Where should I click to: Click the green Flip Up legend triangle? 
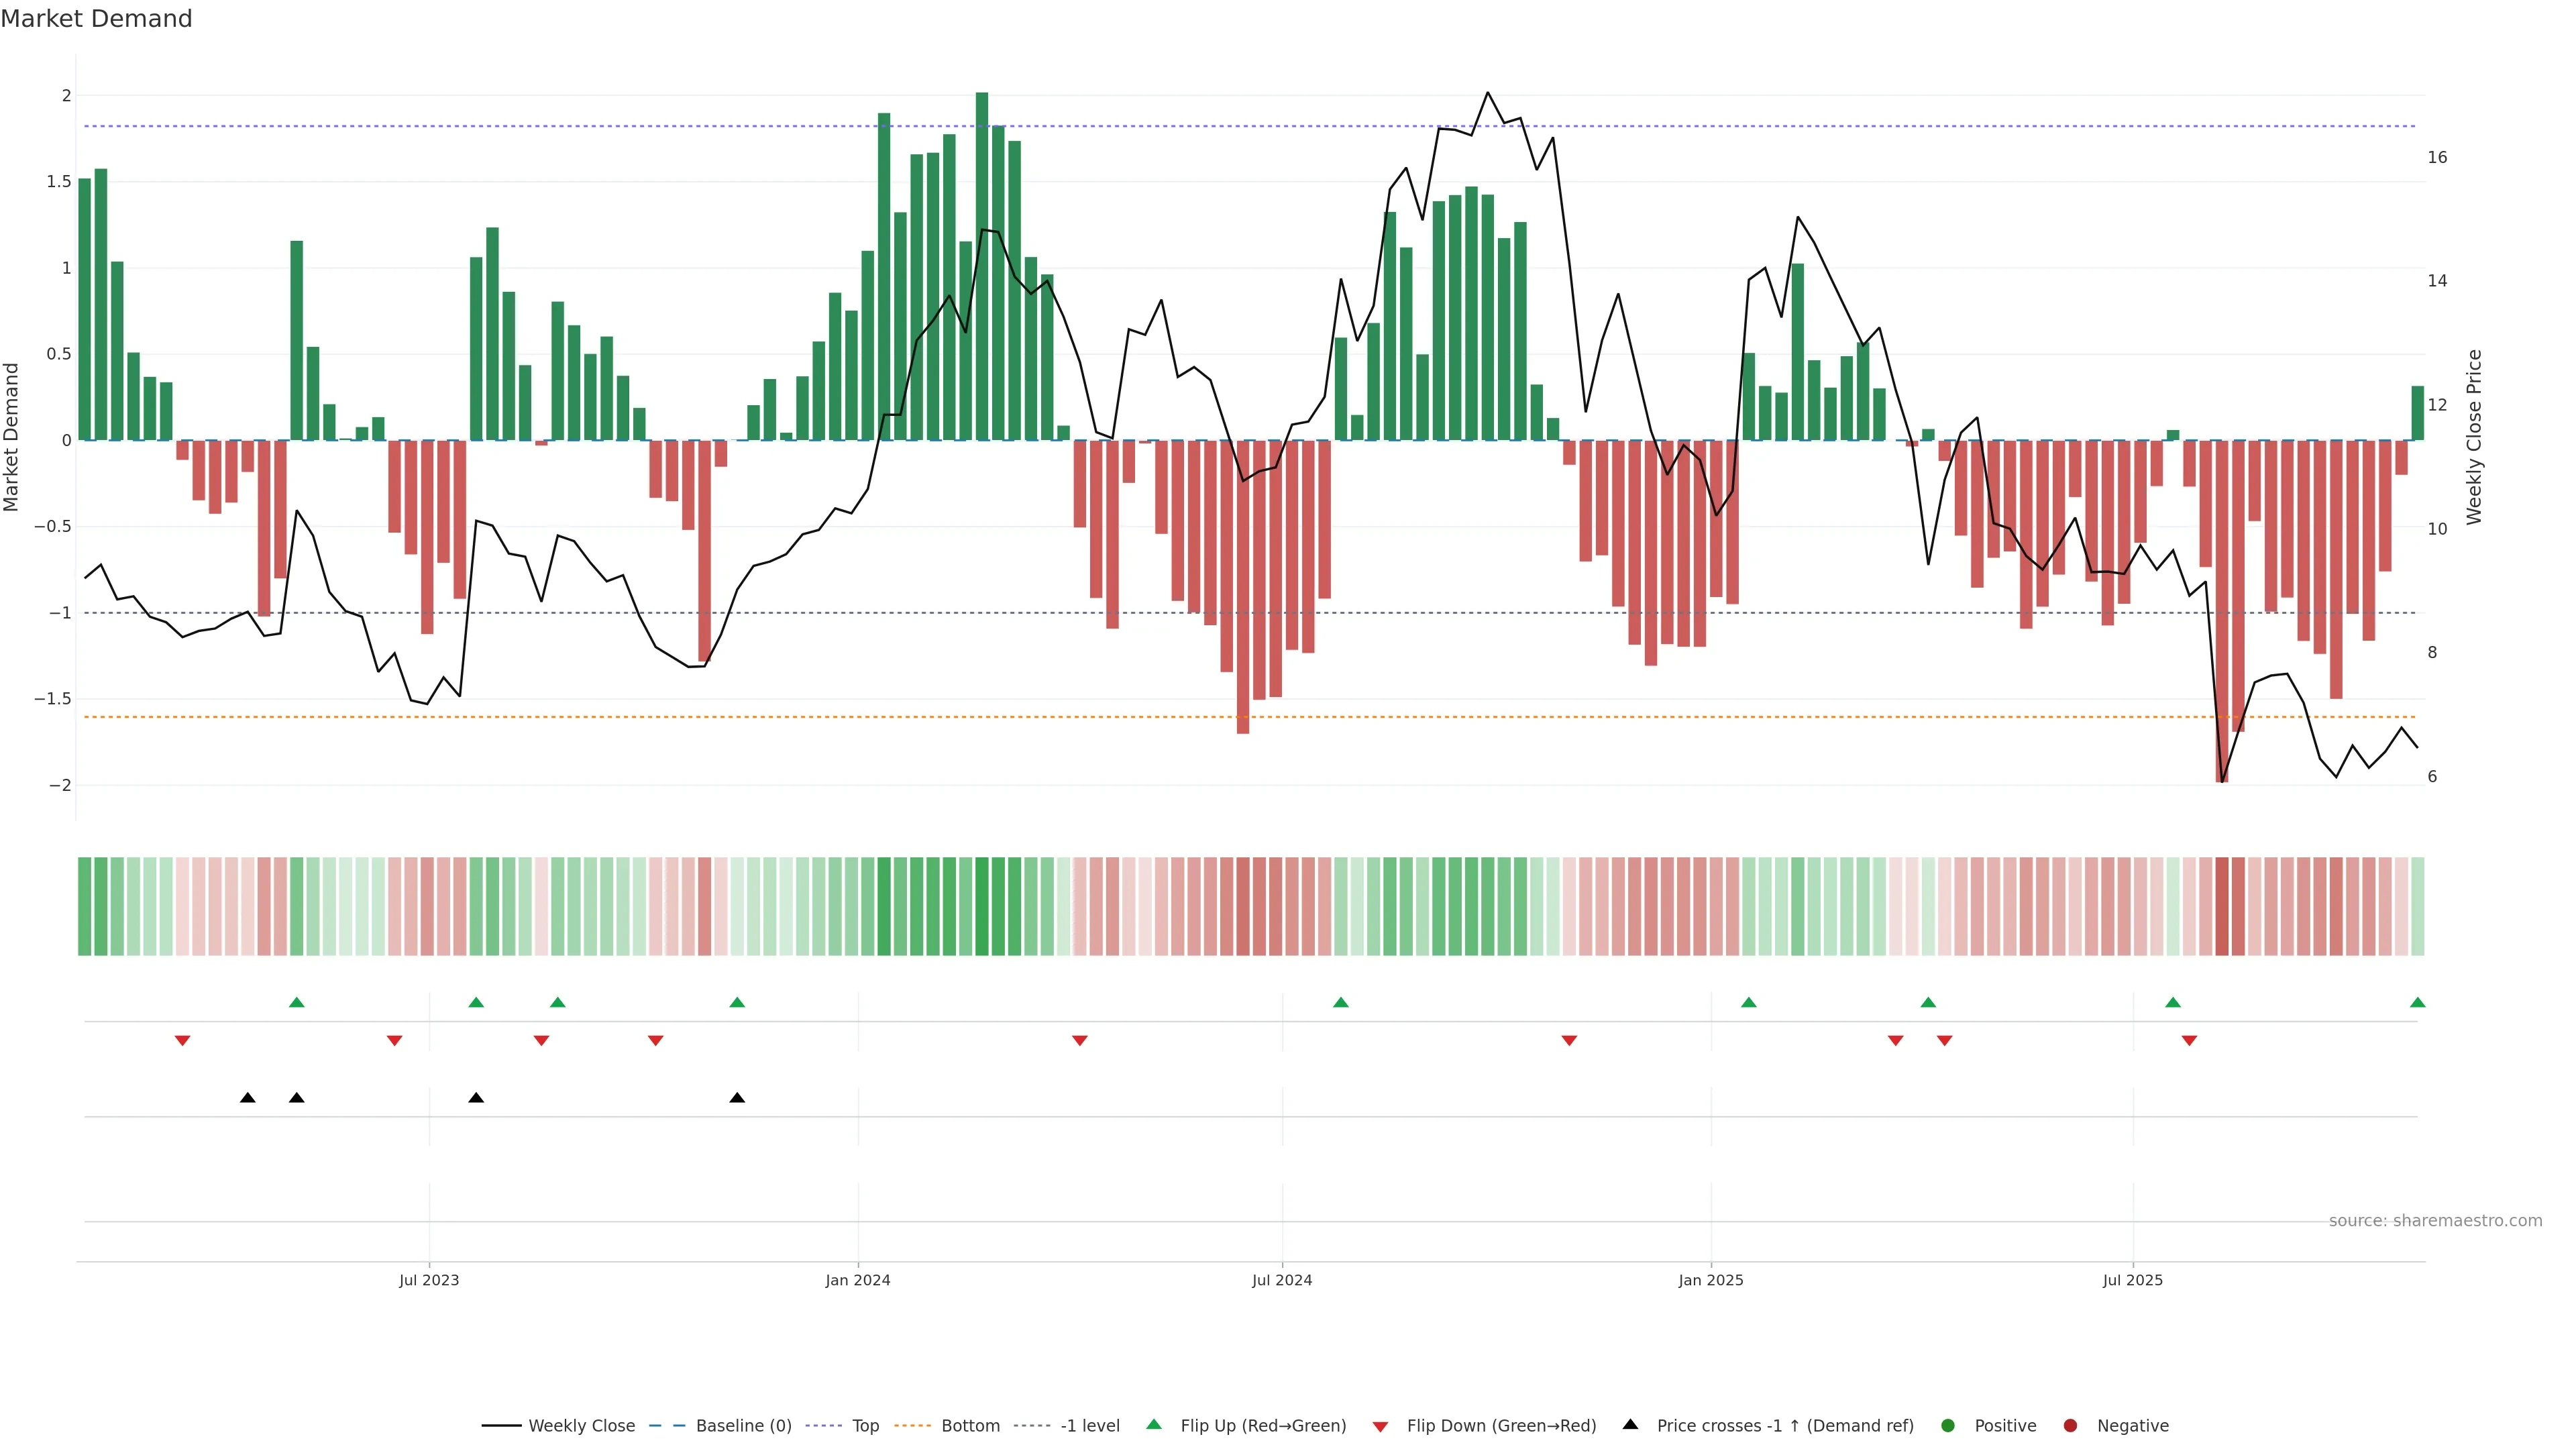(x=1154, y=1424)
